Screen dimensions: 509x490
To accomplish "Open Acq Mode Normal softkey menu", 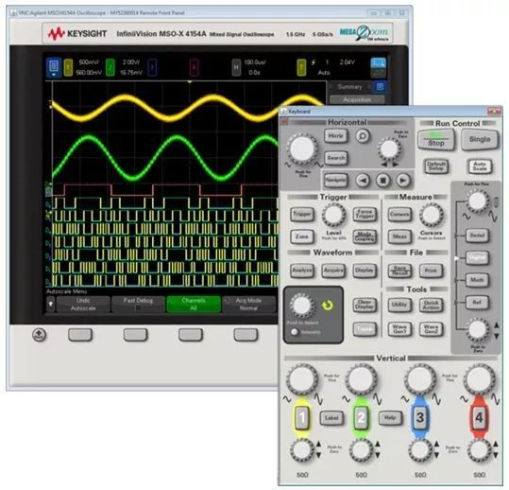I will click(248, 304).
